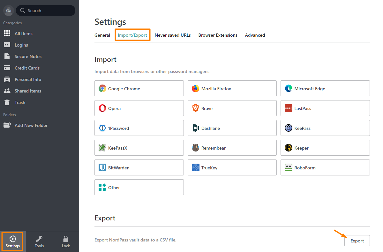Open the Tools wrench icon
Viewport: 383px width, 252px height.
pyautogui.click(x=39, y=239)
